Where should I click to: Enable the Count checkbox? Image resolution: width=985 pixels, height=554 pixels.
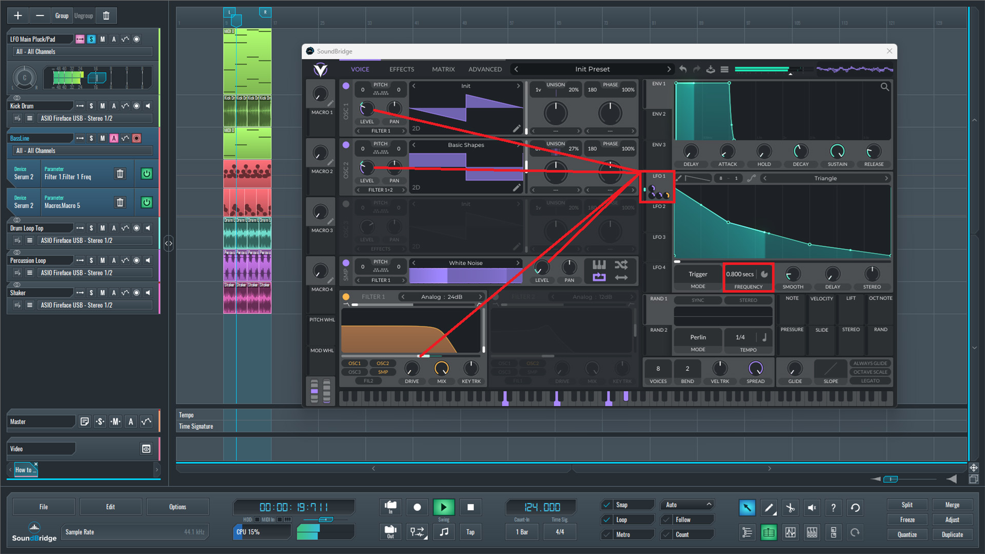(666, 535)
